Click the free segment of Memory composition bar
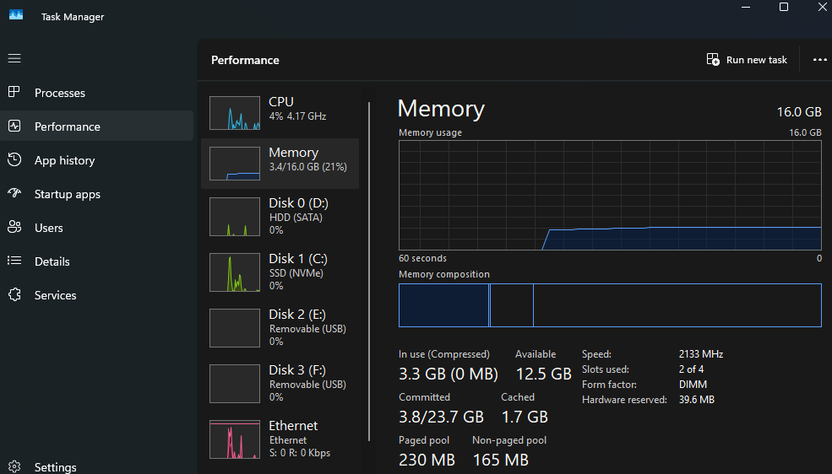 tap(677, 305)
